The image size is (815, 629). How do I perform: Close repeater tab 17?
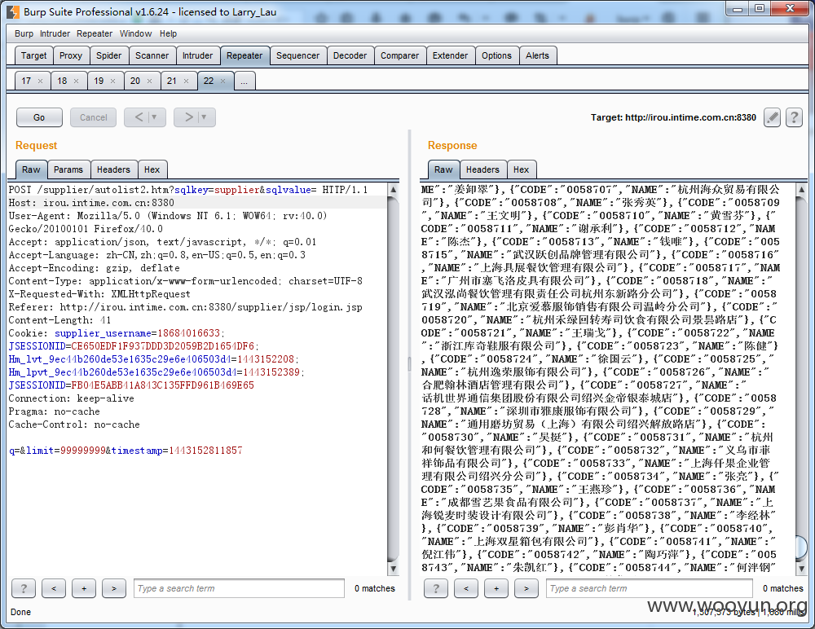point(40,81)
